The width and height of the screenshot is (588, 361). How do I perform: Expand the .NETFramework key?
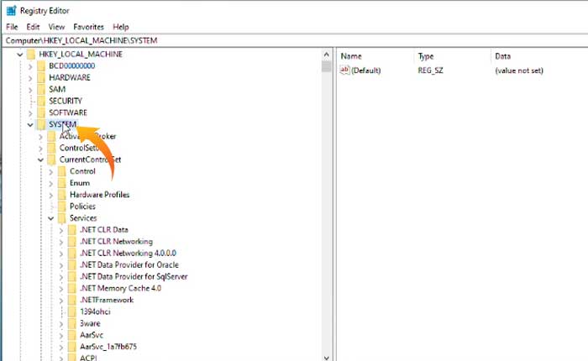61,301
